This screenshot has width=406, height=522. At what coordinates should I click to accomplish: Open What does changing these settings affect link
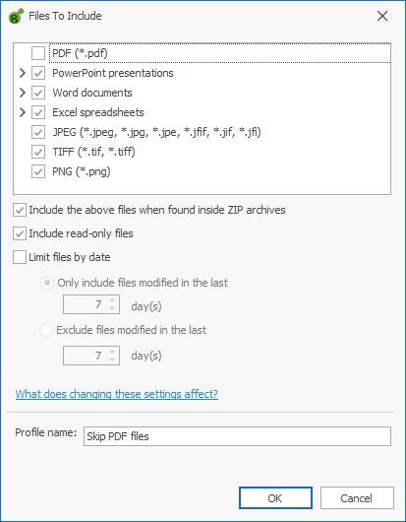coord(117,394)
